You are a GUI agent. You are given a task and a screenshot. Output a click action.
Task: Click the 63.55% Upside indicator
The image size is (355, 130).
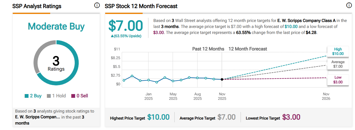126,36
